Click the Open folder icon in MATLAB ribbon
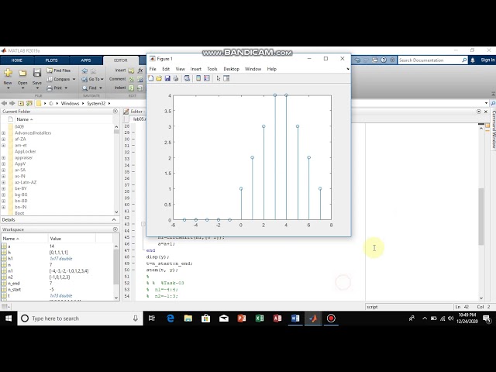The width and height of the screenshot is (496, 372). (x=22, y=74)
